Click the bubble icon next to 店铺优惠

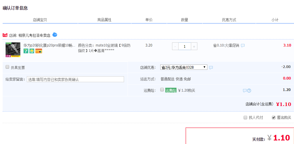point(211,67)
